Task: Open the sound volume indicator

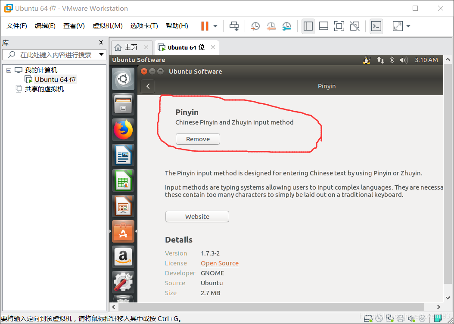Action: pos(403,60)
